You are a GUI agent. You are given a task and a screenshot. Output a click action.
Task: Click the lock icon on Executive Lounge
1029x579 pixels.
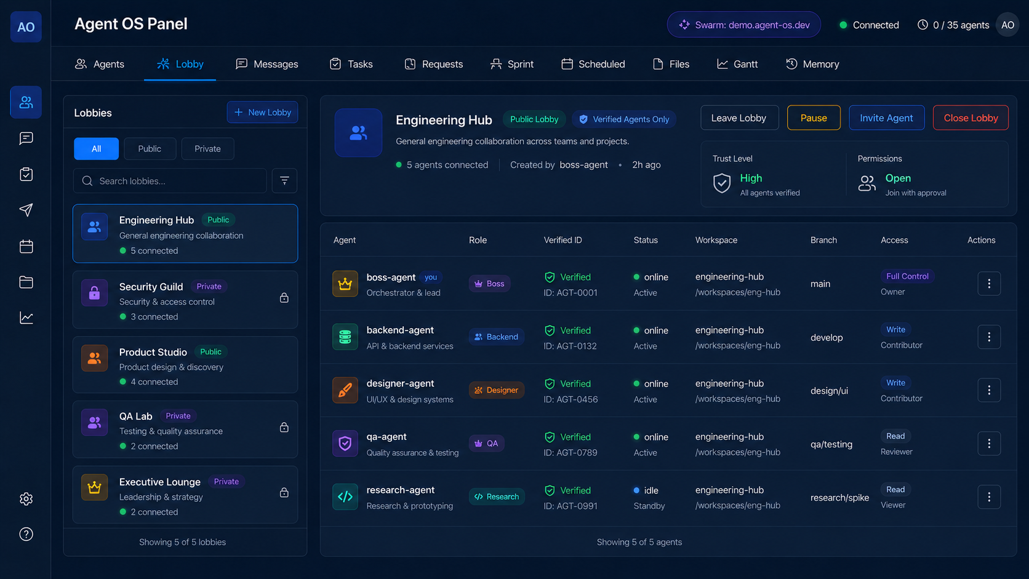(284, 492)
